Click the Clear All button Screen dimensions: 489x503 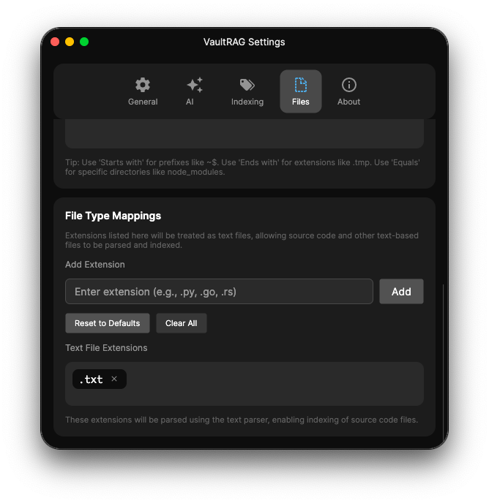pos(182,323)
